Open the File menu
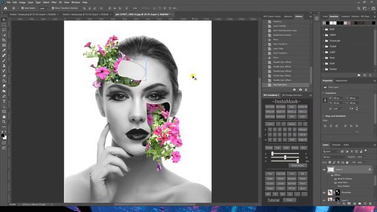 click(x=8, y=2)
